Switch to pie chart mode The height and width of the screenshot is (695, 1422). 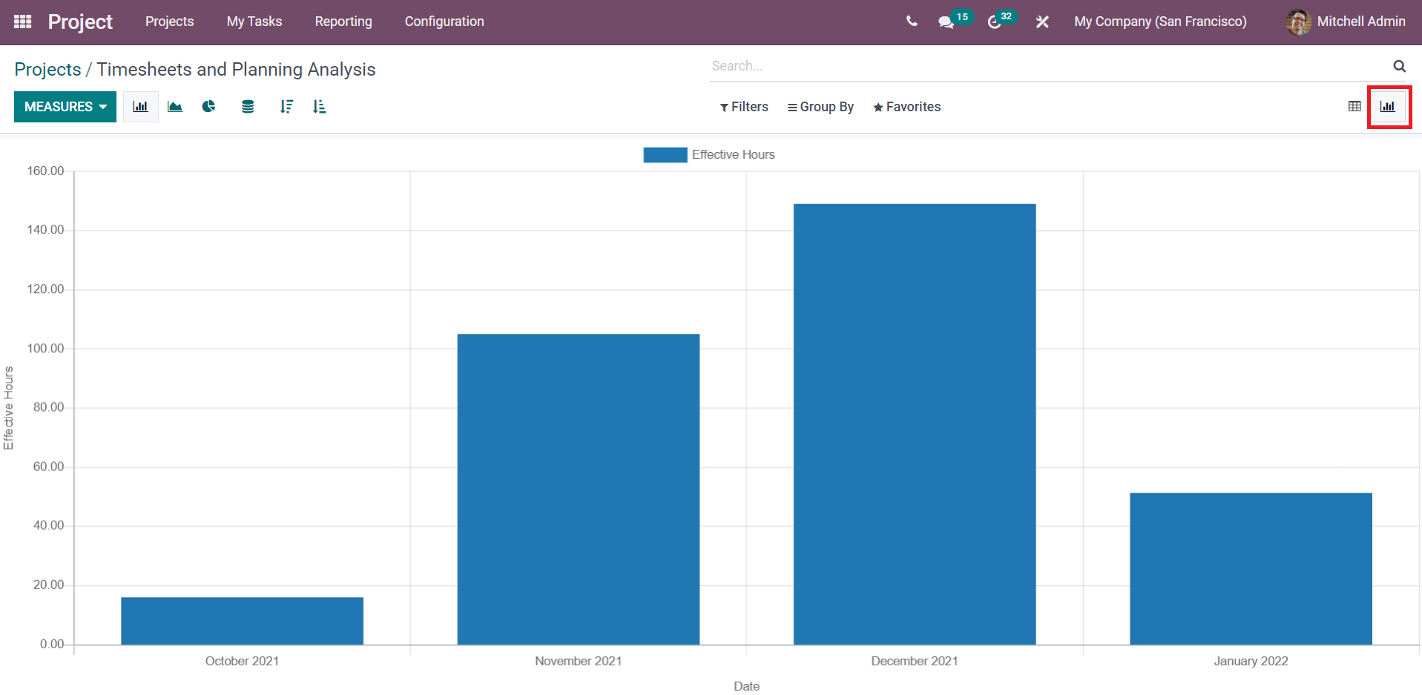[209, 107]
